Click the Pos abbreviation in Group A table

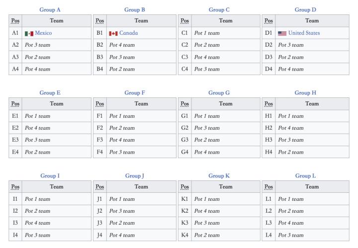(15, 21)
